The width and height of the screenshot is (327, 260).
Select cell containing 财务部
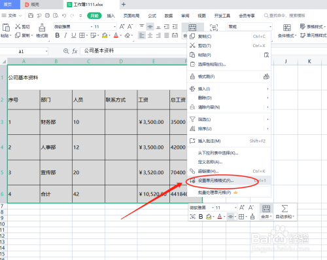56,122
